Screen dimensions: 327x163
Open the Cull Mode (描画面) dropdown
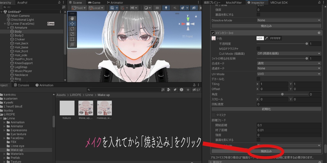[289, 53]
